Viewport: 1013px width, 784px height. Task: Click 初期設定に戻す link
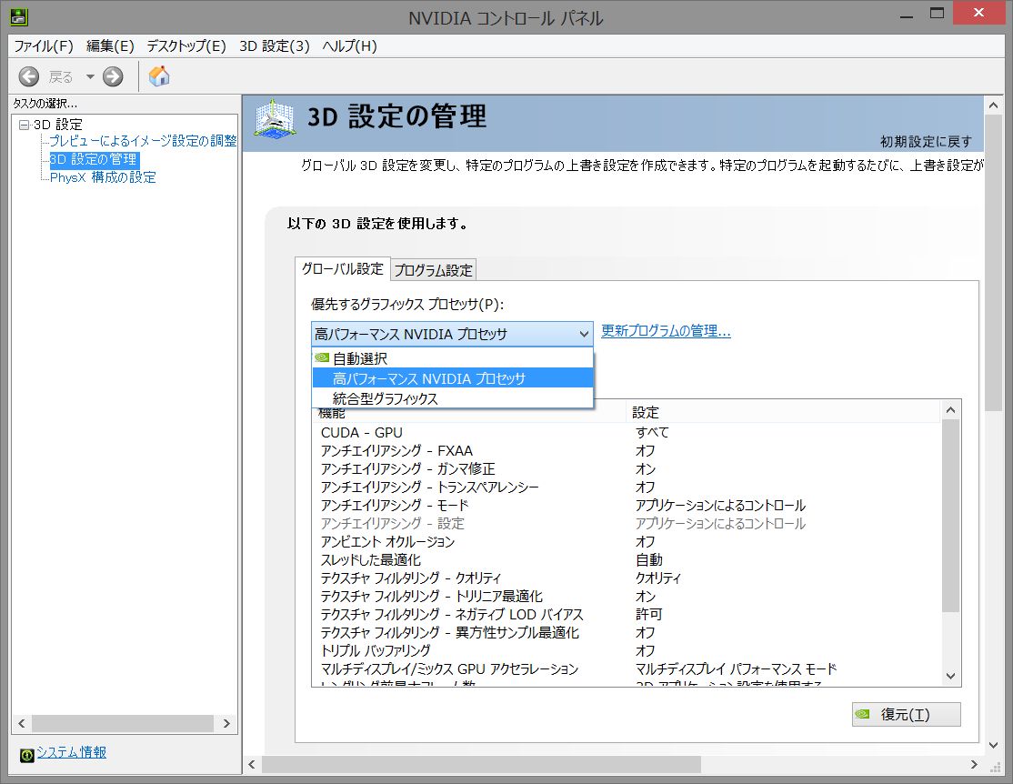[926, 142]
